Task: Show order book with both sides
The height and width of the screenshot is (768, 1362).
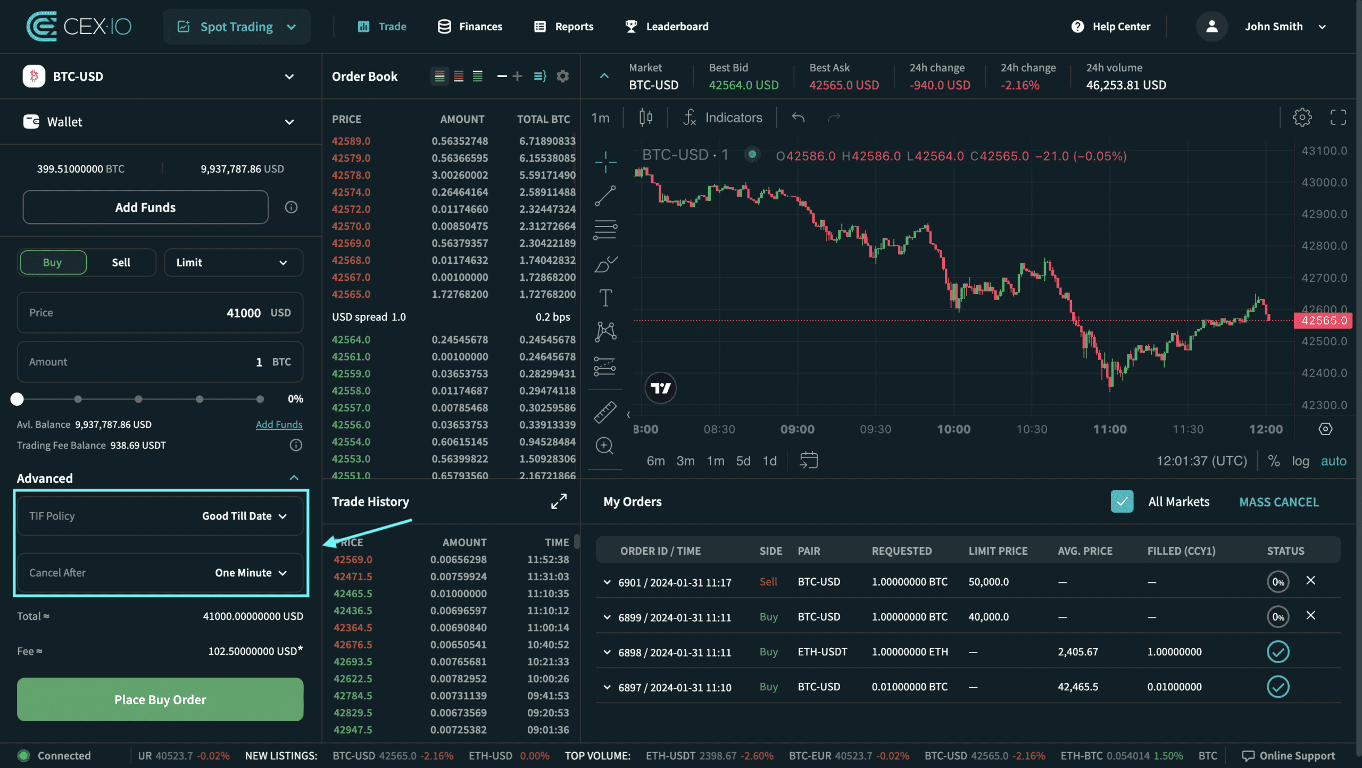Action: coord(439,77)
